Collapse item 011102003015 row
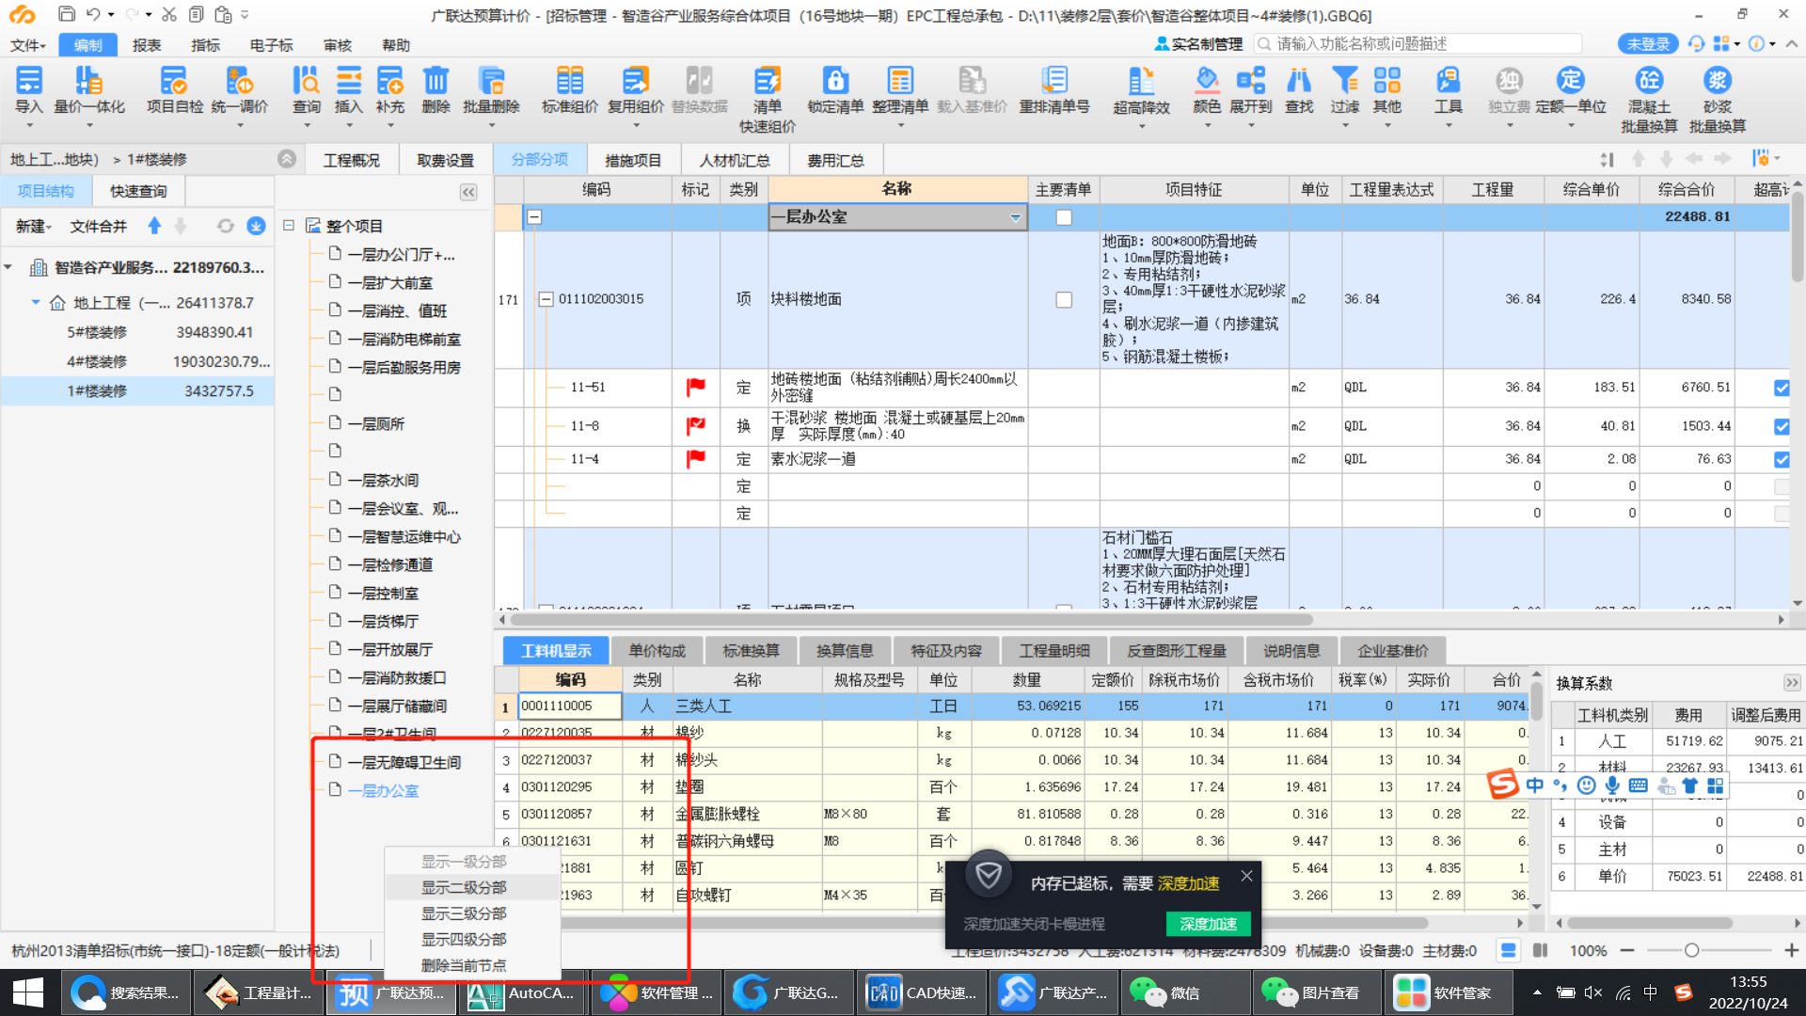 (546, 299)
